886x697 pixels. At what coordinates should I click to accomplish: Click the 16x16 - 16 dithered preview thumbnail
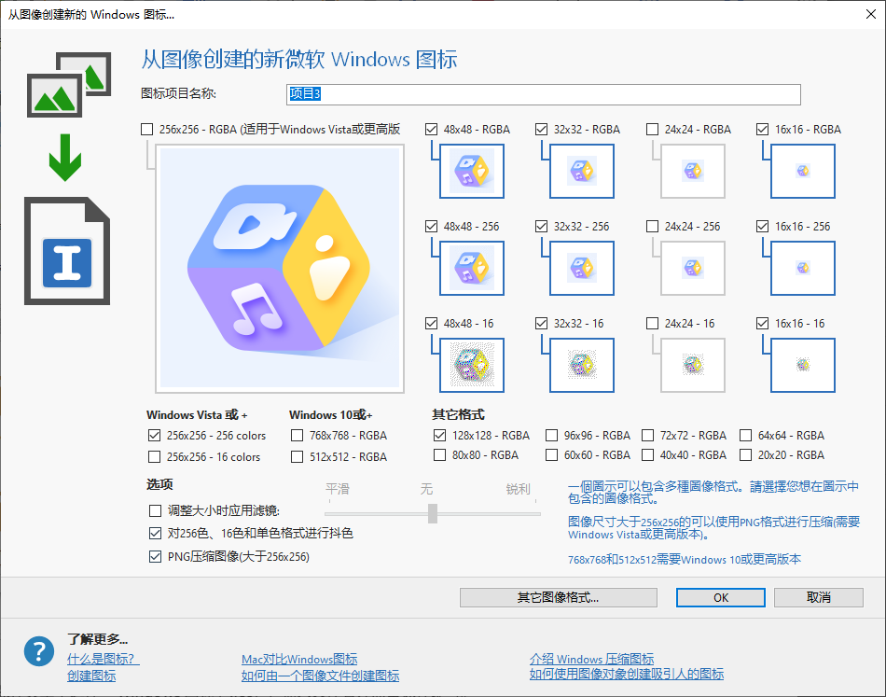pyautogui.click(x=802, y=365)
